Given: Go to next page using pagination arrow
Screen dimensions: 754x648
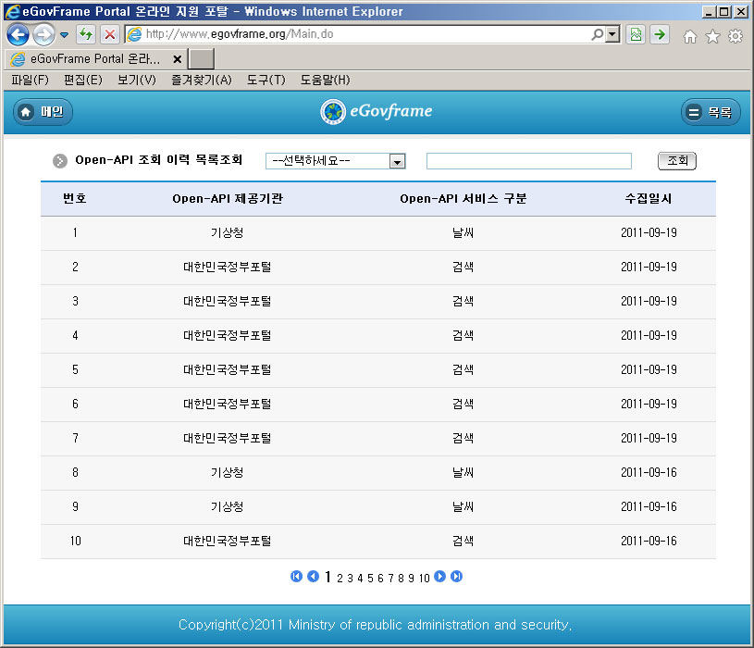Looking at the screenshot, I should 440,577.
